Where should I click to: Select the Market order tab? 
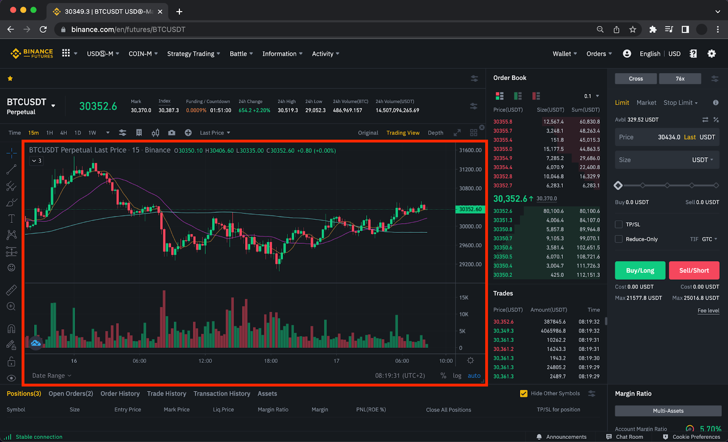(646, 103)
